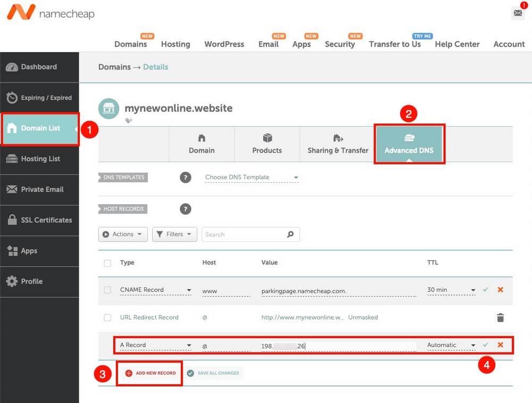The height and width of the screenshot is (403, 532).
Task: Open the Actions dropdown
Action: click(123, 234)
